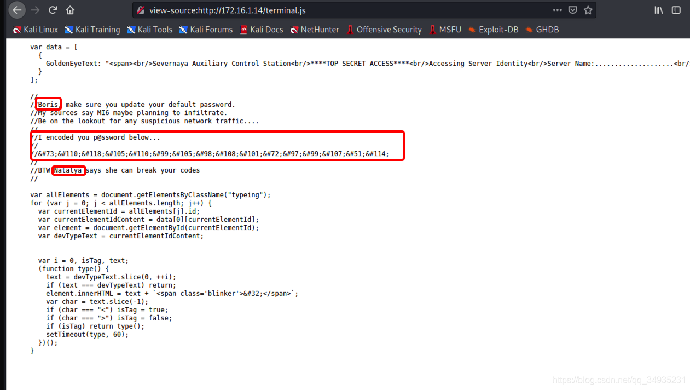Viewport: 690px width, 390px height.
Task: Reload the current page
Action: tap(53, 10)
